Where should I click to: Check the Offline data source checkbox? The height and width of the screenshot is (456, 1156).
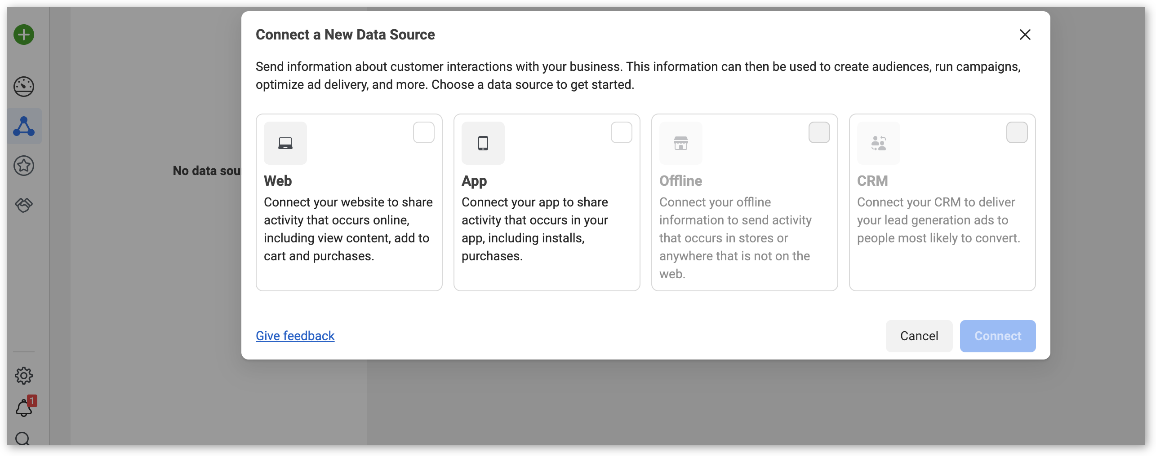[x=819, y=132]
